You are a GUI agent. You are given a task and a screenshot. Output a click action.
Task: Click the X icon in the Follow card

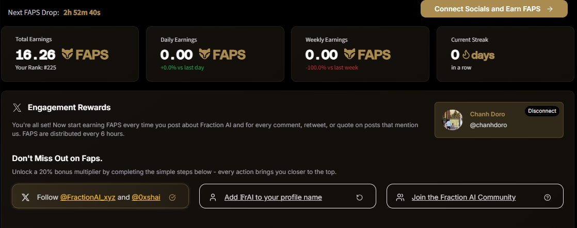[x=25, y=198]
